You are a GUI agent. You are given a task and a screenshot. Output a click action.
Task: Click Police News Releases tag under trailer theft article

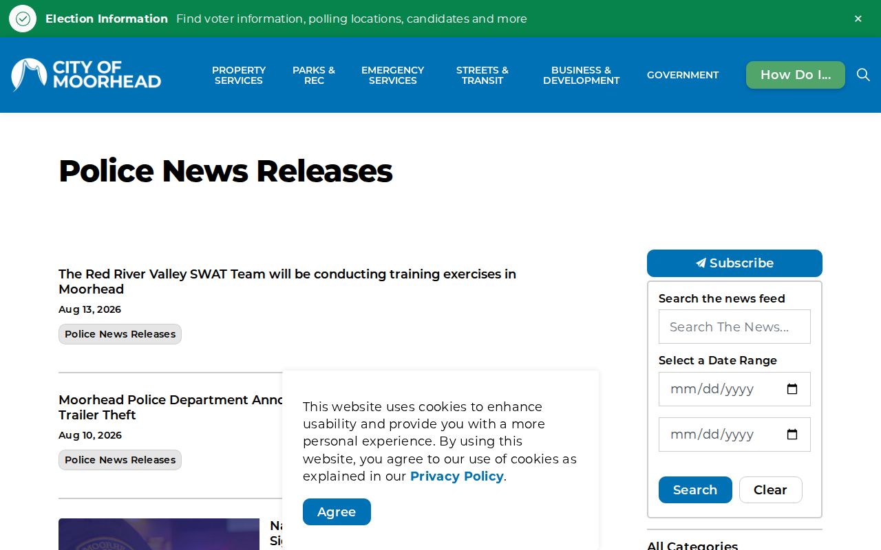point(120,460)
